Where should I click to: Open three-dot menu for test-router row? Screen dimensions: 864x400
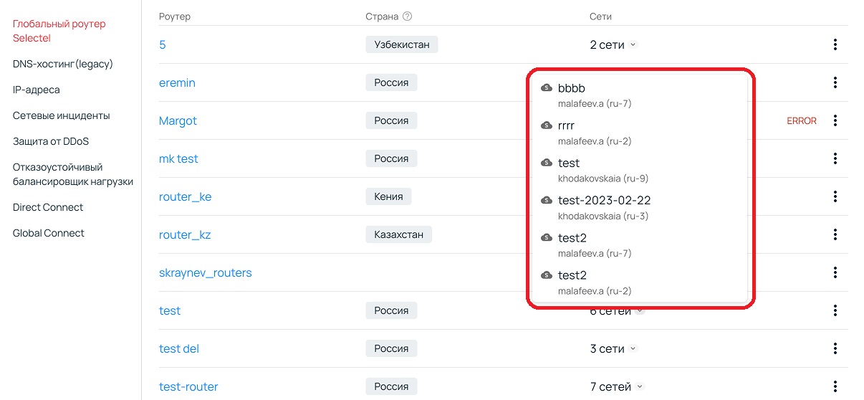(x=835, y=386)
